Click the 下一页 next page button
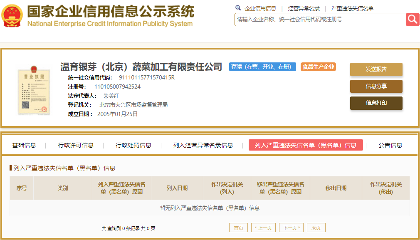Screen dimensions: 420x240 (x=291, y=228)
